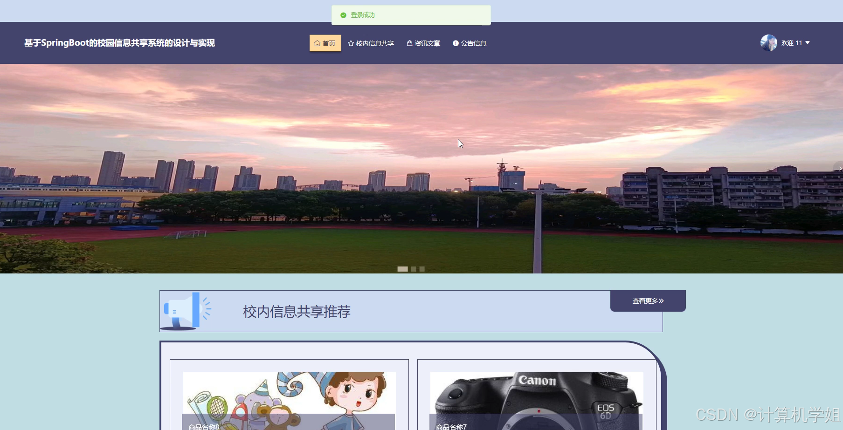The width and height of the screenshot is (843, 430).
Task: Select the second carousel indicator
Action: (x=414, y=269)
